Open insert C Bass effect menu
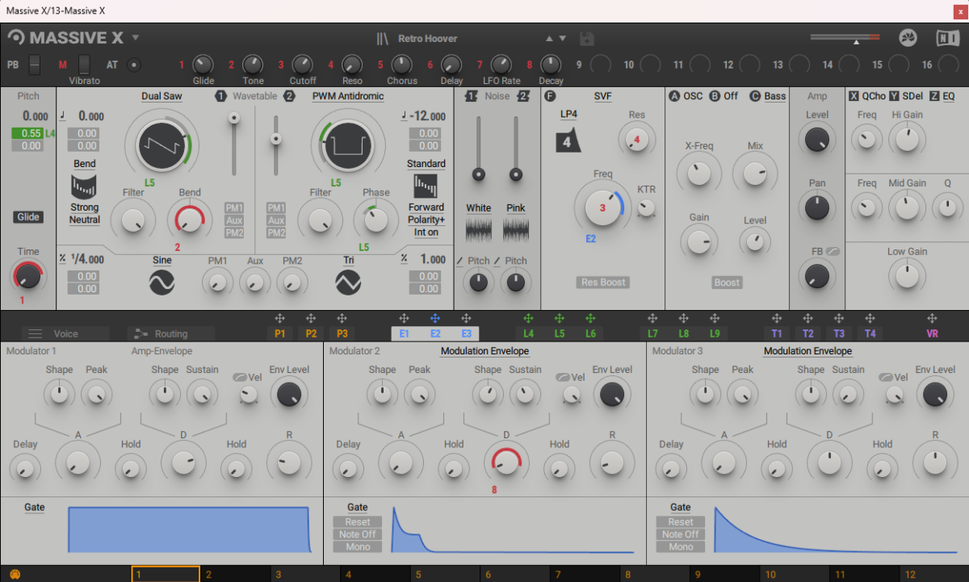969x582 pixels. [x=774, y=96]
